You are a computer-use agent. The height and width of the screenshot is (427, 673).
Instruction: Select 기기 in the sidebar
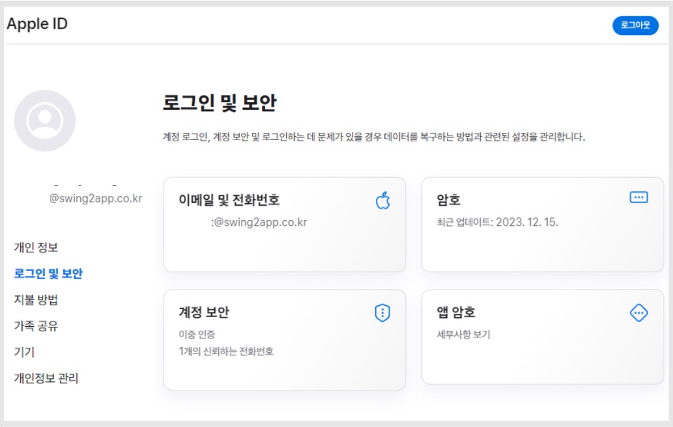click(x=24, y=352)
